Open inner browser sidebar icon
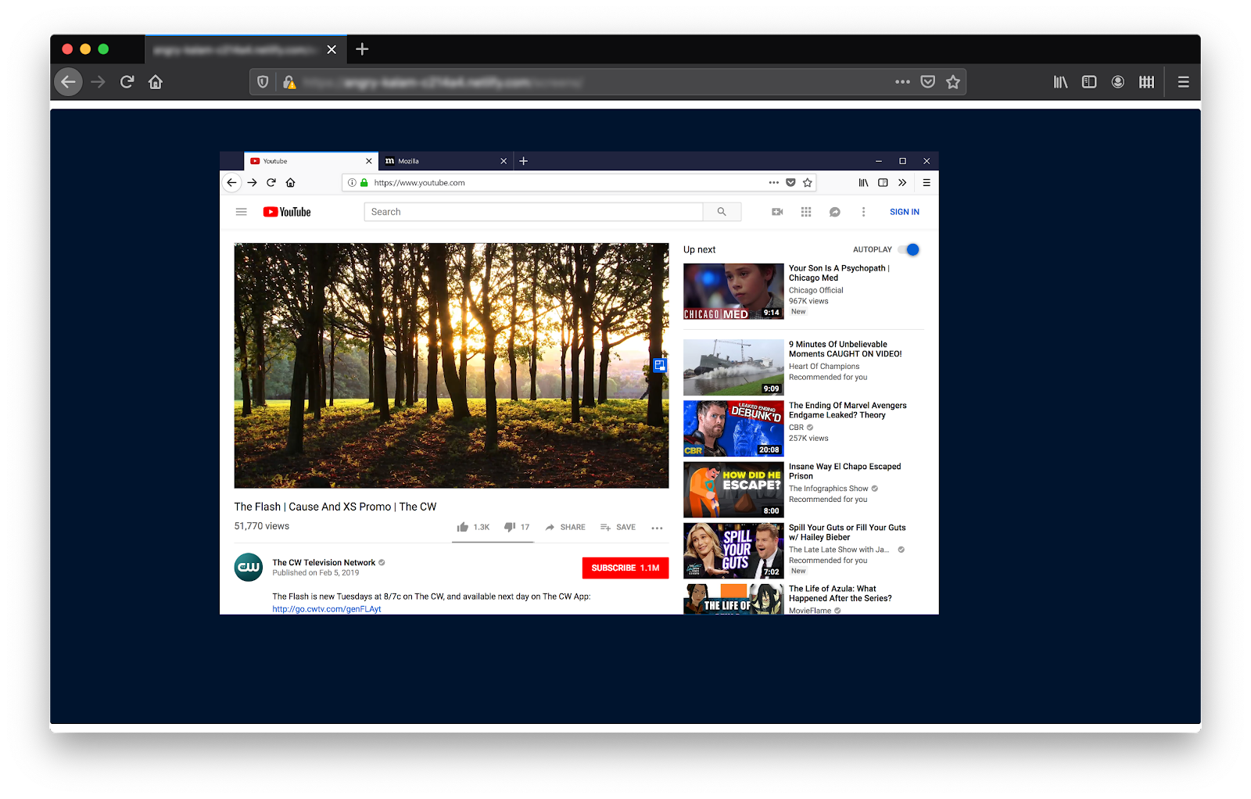Screen dimensions: 1251x799 (883, 182)
